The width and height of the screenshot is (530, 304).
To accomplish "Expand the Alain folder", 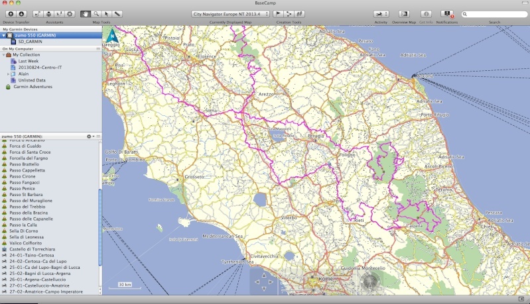I will [8, 74].
